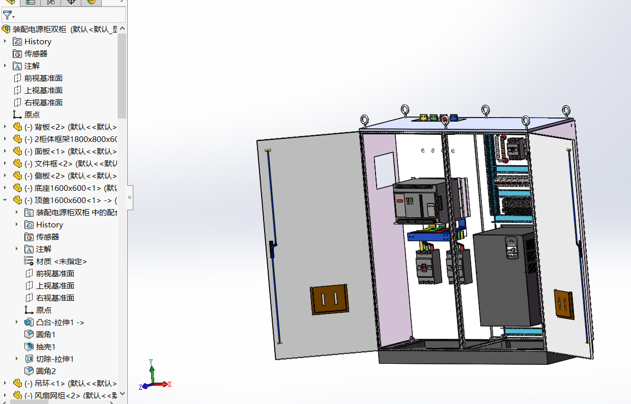Click the tree scrollbar up arrow
Viewport: 631px width, 404px height.
[x=122, y=29]
